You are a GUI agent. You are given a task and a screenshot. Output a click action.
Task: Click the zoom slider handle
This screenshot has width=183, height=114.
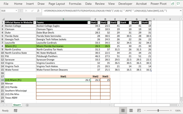point(158,111)
